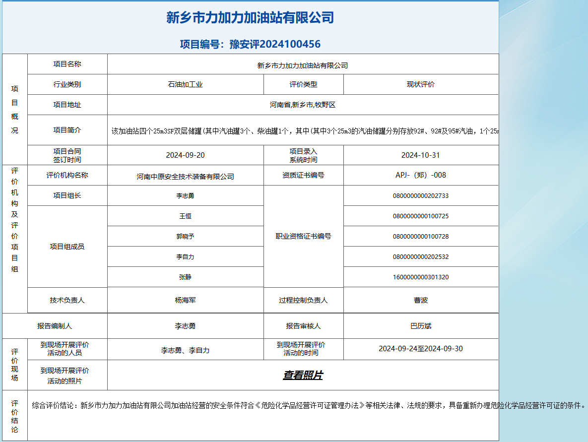
Task: Click the 项目组长 label
Action: click(67, 195)
